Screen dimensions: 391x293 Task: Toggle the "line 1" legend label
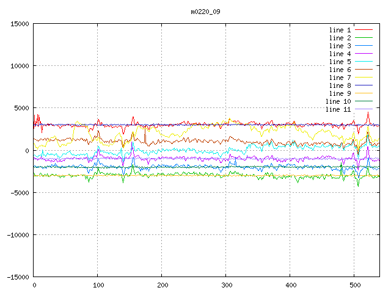point(340,30)
